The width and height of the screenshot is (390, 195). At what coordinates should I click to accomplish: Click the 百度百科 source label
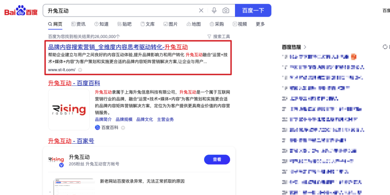107,128
